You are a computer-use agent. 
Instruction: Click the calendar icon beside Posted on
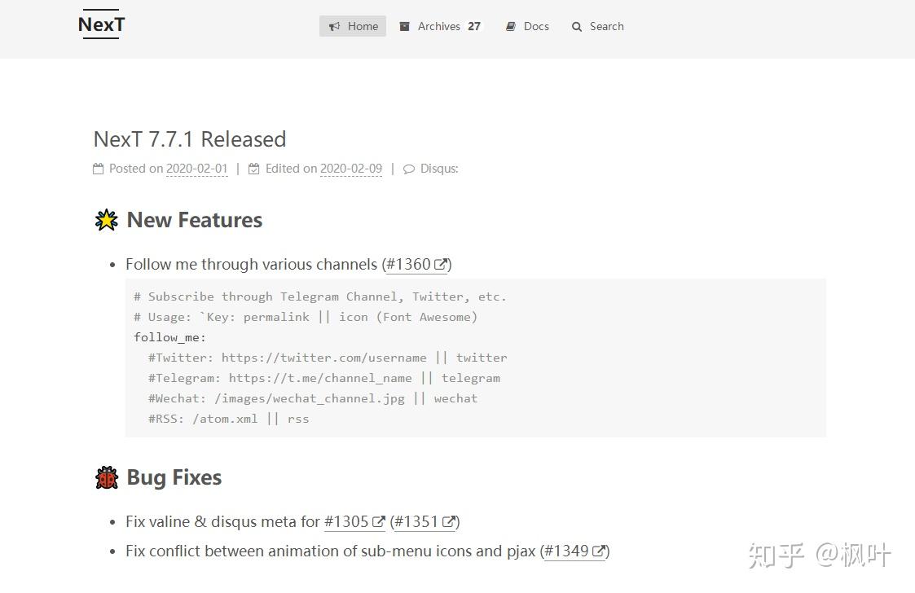99,169
